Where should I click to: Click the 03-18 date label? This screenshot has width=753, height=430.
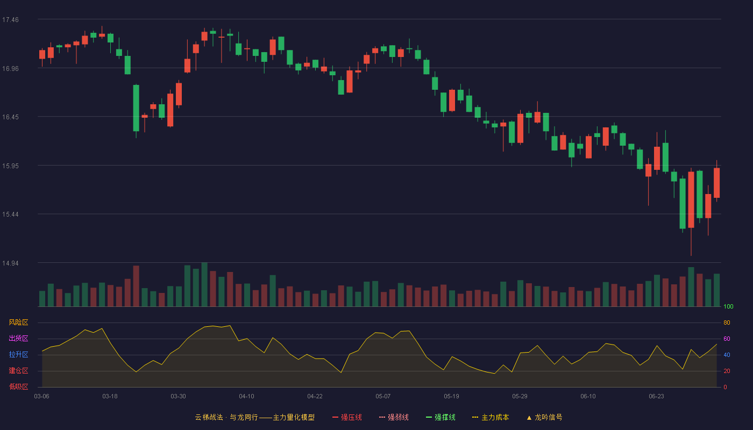point(110,396)
